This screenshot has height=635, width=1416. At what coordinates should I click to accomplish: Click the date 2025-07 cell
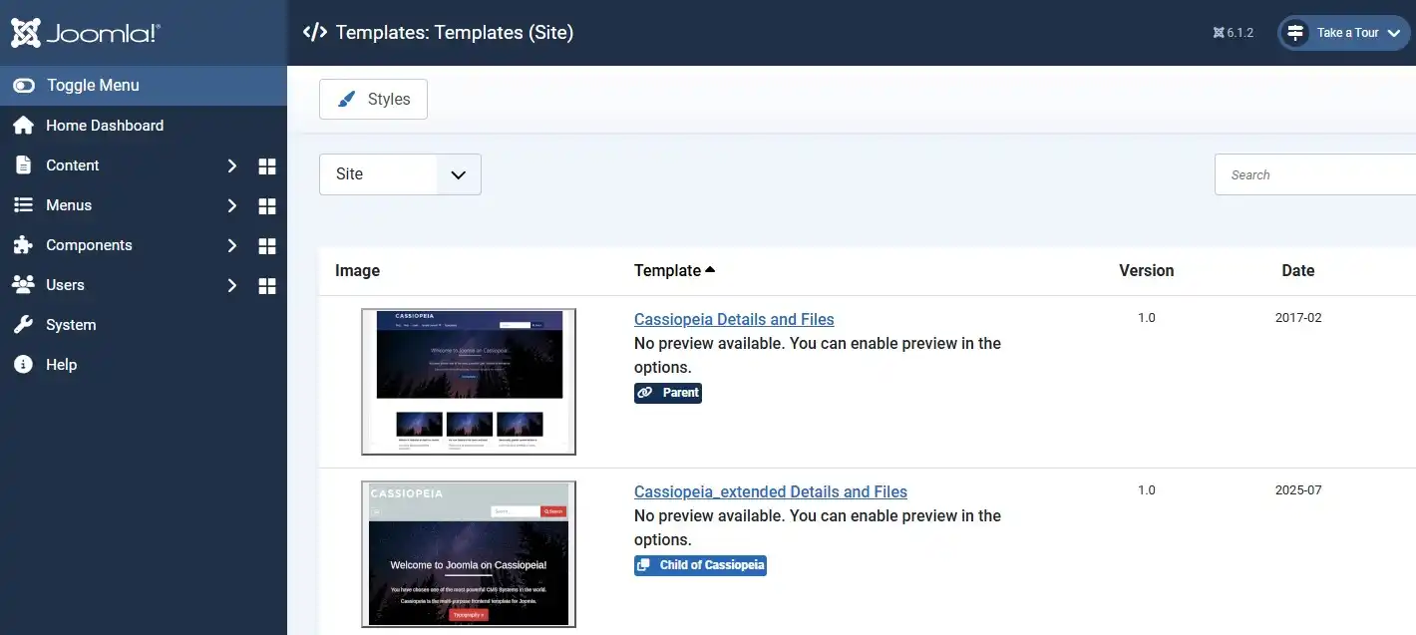click(1298, 490)
